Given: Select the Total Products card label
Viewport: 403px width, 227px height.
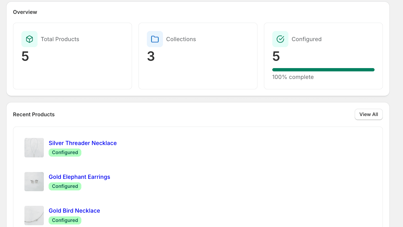Looking at the screenshot, I should pyautogui.click(x=60, y=39).
